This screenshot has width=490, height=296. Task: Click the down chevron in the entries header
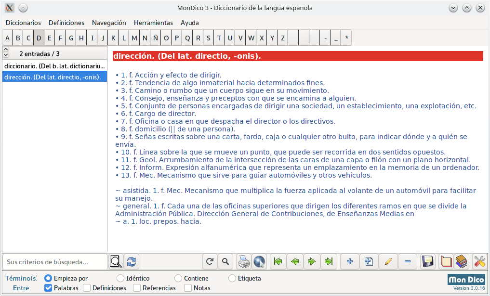[6, 55]
